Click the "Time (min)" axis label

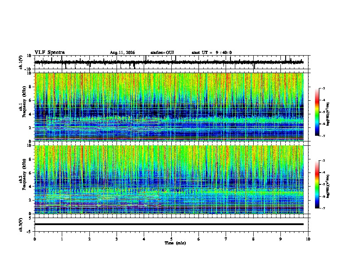[175, 243]
